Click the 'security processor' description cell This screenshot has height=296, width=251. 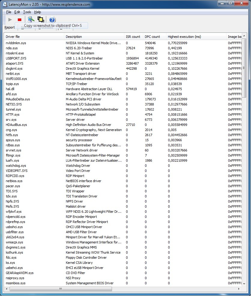pyautogui.click(x=79, y=140)
